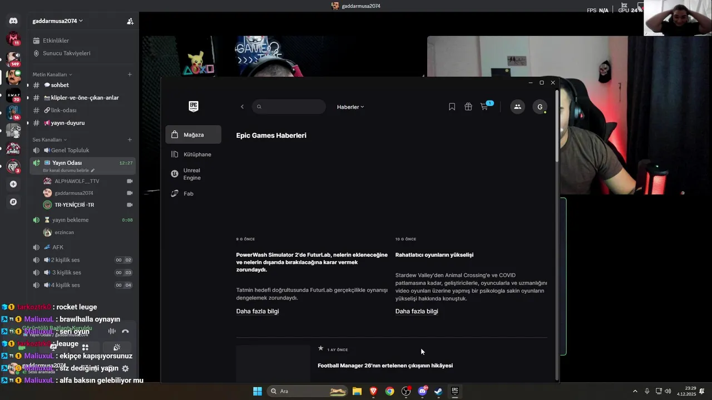Image resolution: width=712 pixels, height=400 pixels.
Task: Toggle Discord noise suppression icon
Action: tap(112, 331)
